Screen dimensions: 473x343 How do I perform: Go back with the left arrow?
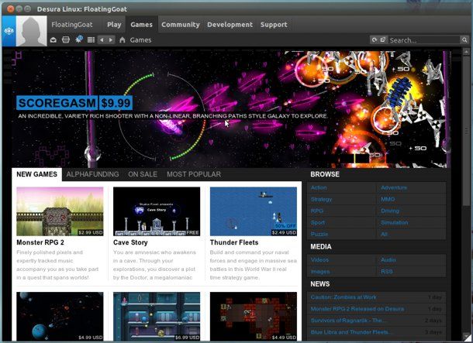102,39
